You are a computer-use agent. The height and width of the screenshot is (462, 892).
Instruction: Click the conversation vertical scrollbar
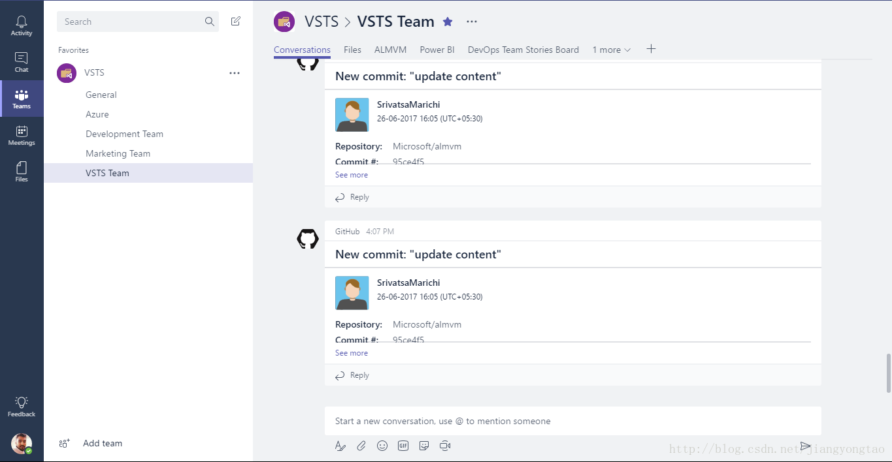pos(888,373)
